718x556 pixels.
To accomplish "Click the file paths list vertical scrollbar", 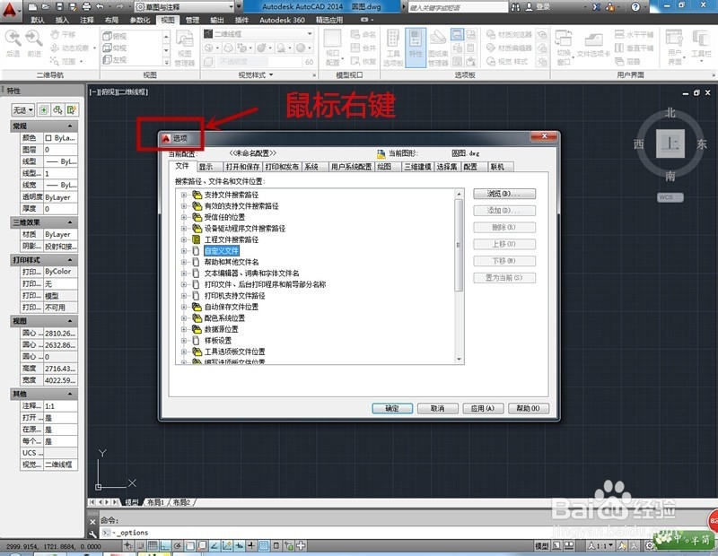I will (x=459, y=276).
